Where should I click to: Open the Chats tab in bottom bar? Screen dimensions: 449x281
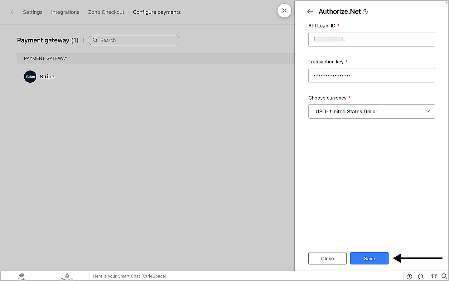(22, 277)
